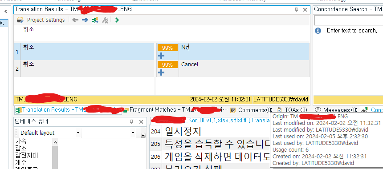
Task: Select source '취소' in match row 1
Action: coord(29,47)
